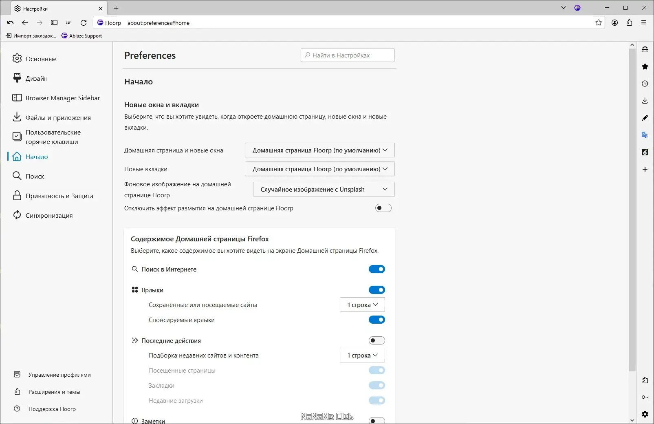
Task: Disable the blur effect on Floorp homepage
Action: 383,208
